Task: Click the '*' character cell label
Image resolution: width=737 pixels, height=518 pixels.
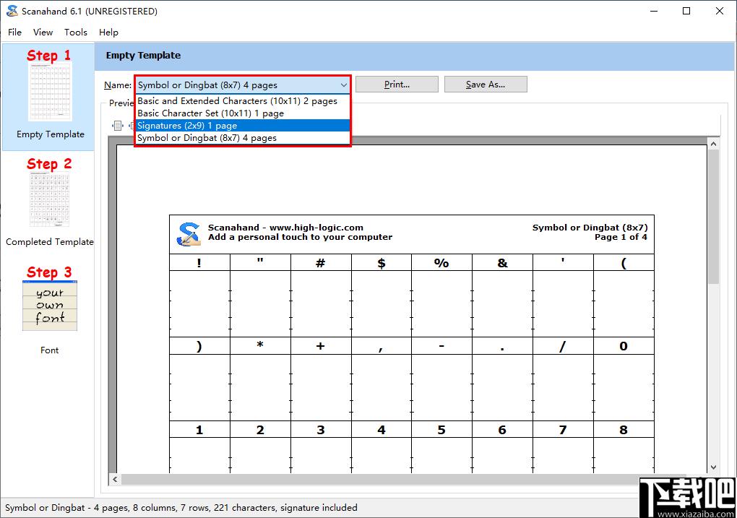Action: pos(260,345)
